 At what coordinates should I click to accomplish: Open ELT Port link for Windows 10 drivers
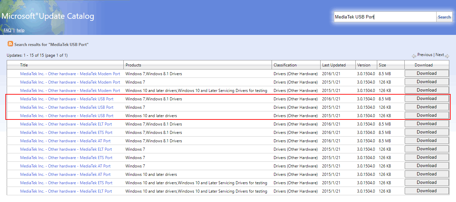(66, 191)
